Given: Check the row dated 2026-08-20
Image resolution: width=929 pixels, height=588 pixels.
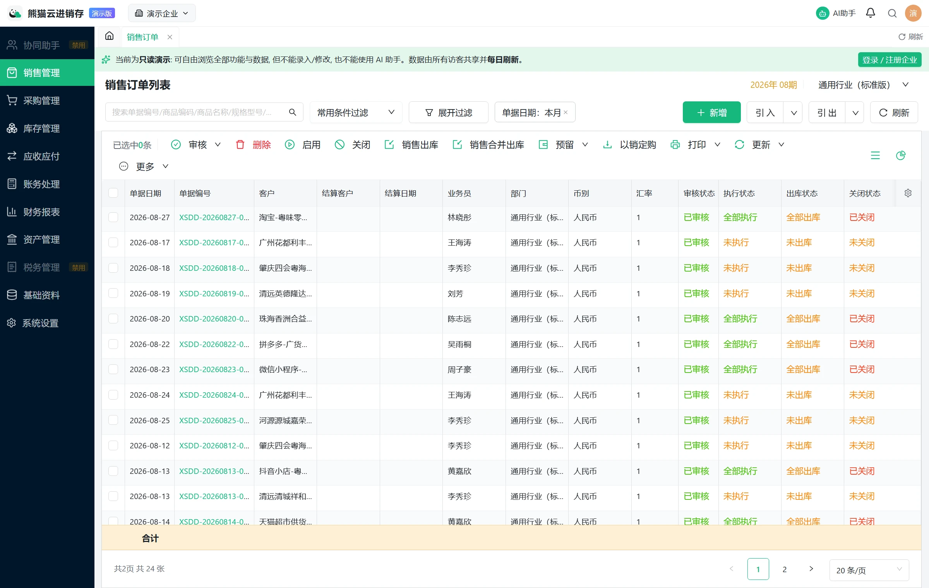Looking at the screenshot, I should 113,319.
